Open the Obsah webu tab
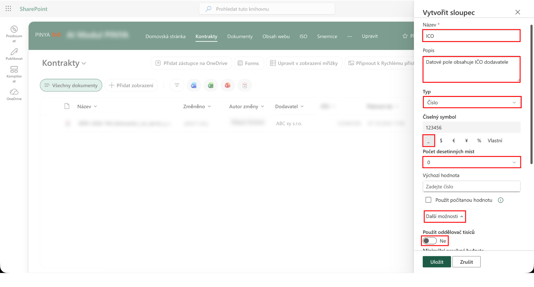 276,36
